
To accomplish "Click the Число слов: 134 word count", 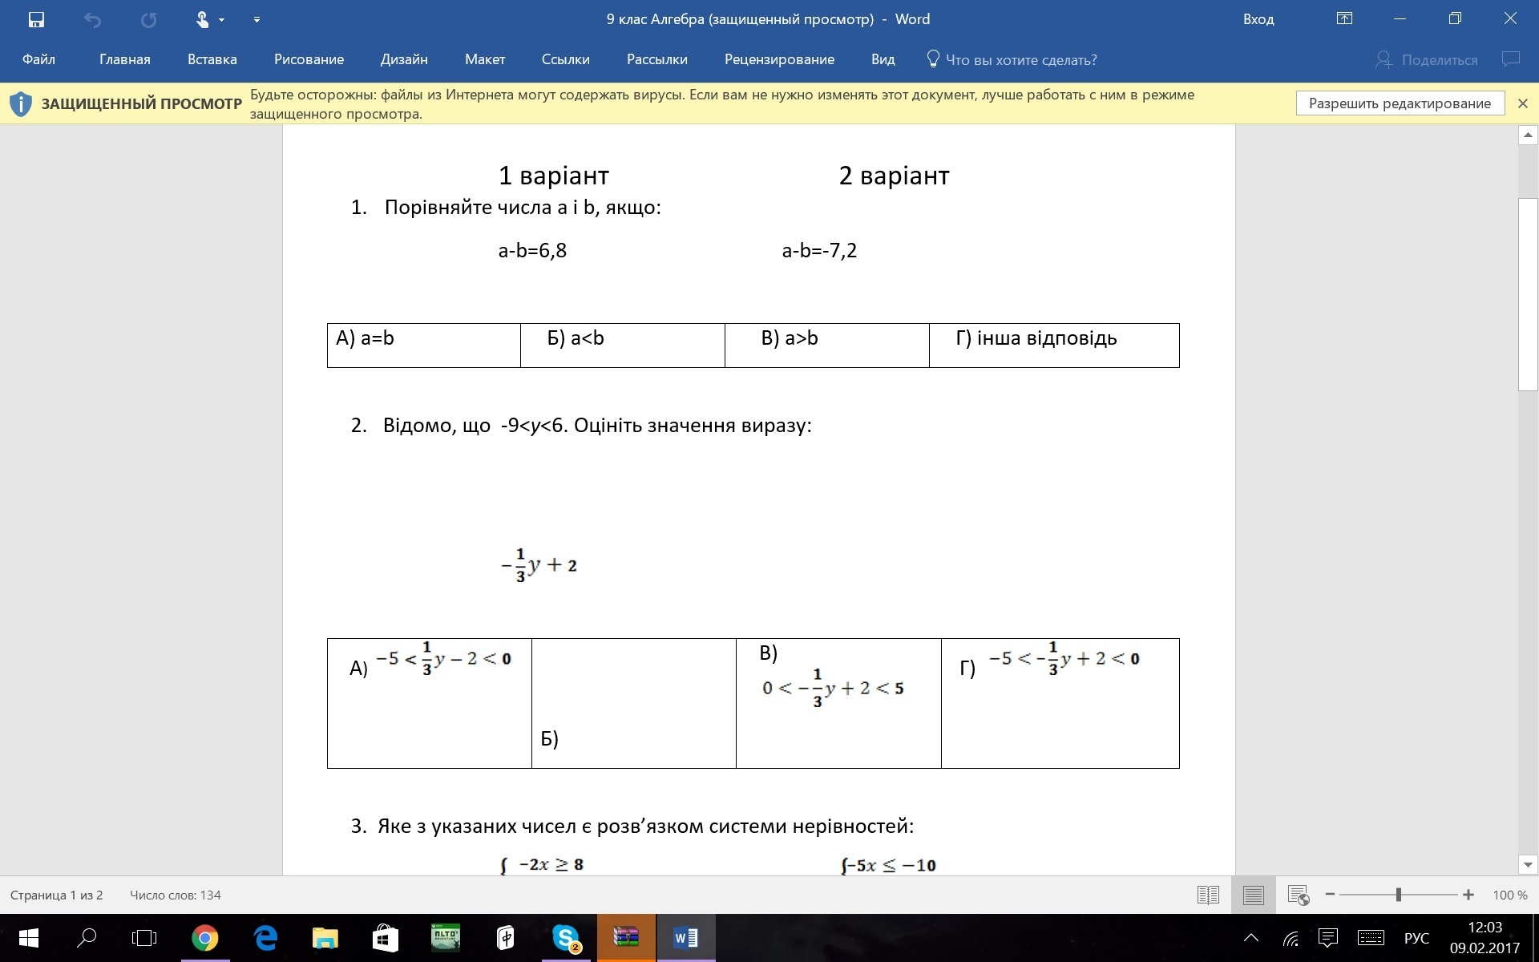I will pos(175,895).
